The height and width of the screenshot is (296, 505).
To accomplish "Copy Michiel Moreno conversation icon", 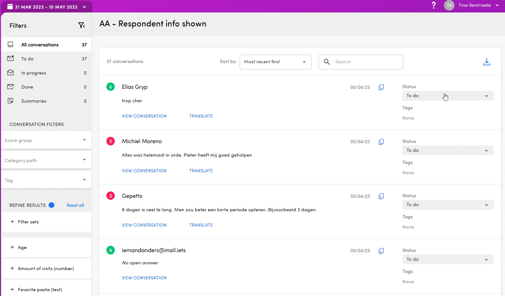I will click(381, 142).
